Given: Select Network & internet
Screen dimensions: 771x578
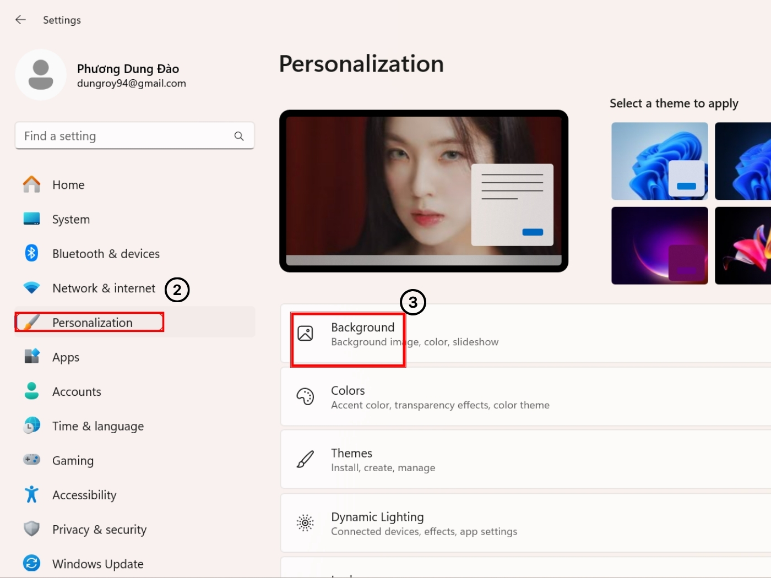Looking at the screenshot, I should [135, 288].
